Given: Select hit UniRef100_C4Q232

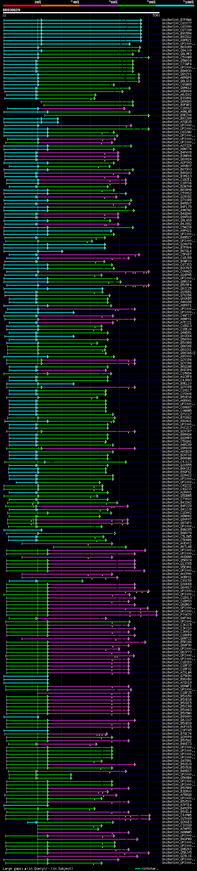Looking at the screenshot, I should [x=177, y=485].
